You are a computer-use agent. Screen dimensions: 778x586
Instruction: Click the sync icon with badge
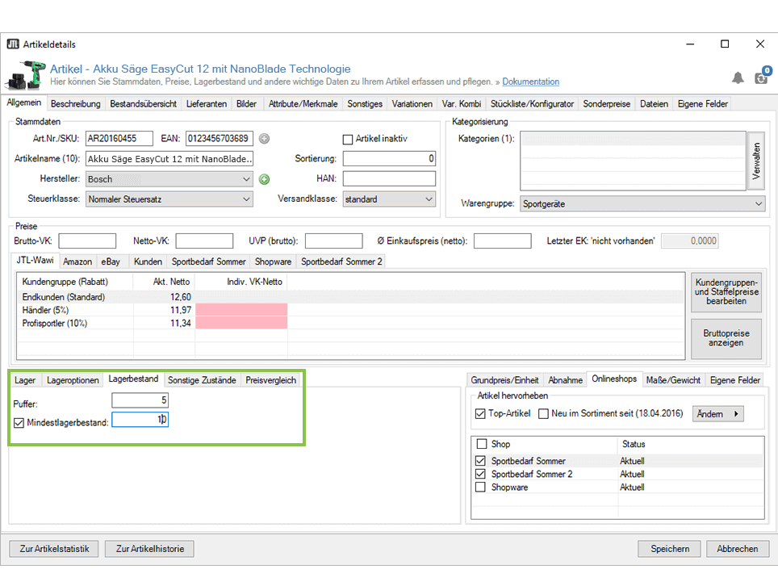(760, 77)
